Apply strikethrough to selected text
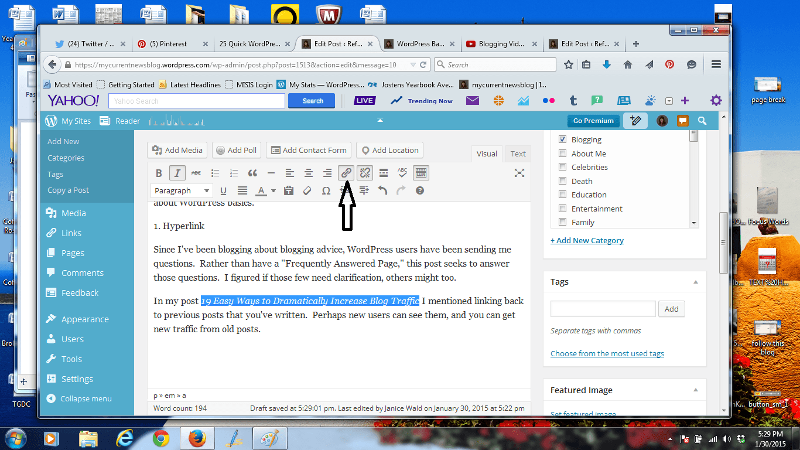The height and width of the screenshot is (450, 800). (196, 172)
